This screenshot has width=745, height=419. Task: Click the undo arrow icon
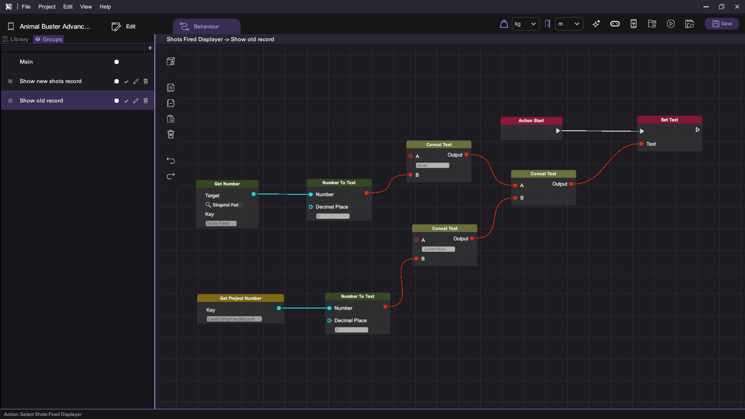171,161
